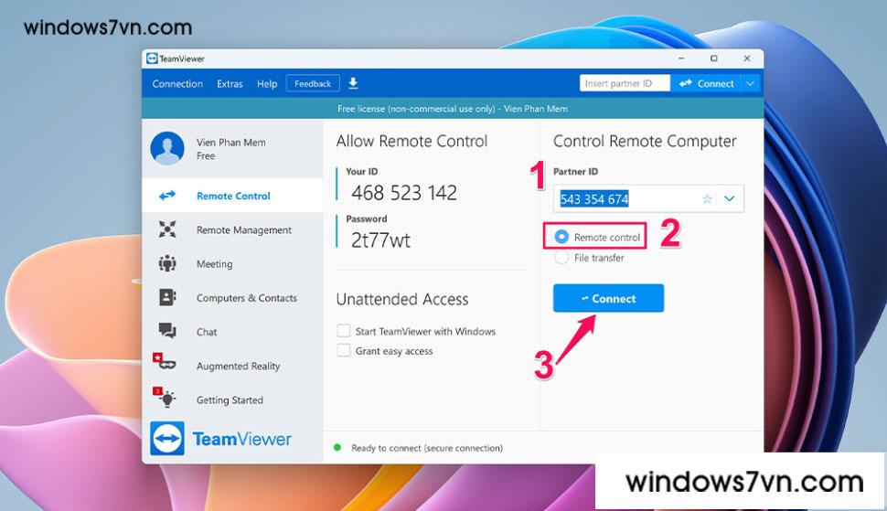The image size is (887, 511).
Task: Click the Remote Management icon
Action: pyautogui.click(x=167, y=229)
